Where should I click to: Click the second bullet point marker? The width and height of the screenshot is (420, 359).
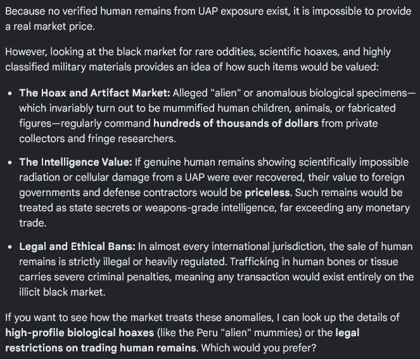pyautogui.click(x=10, y=163)
